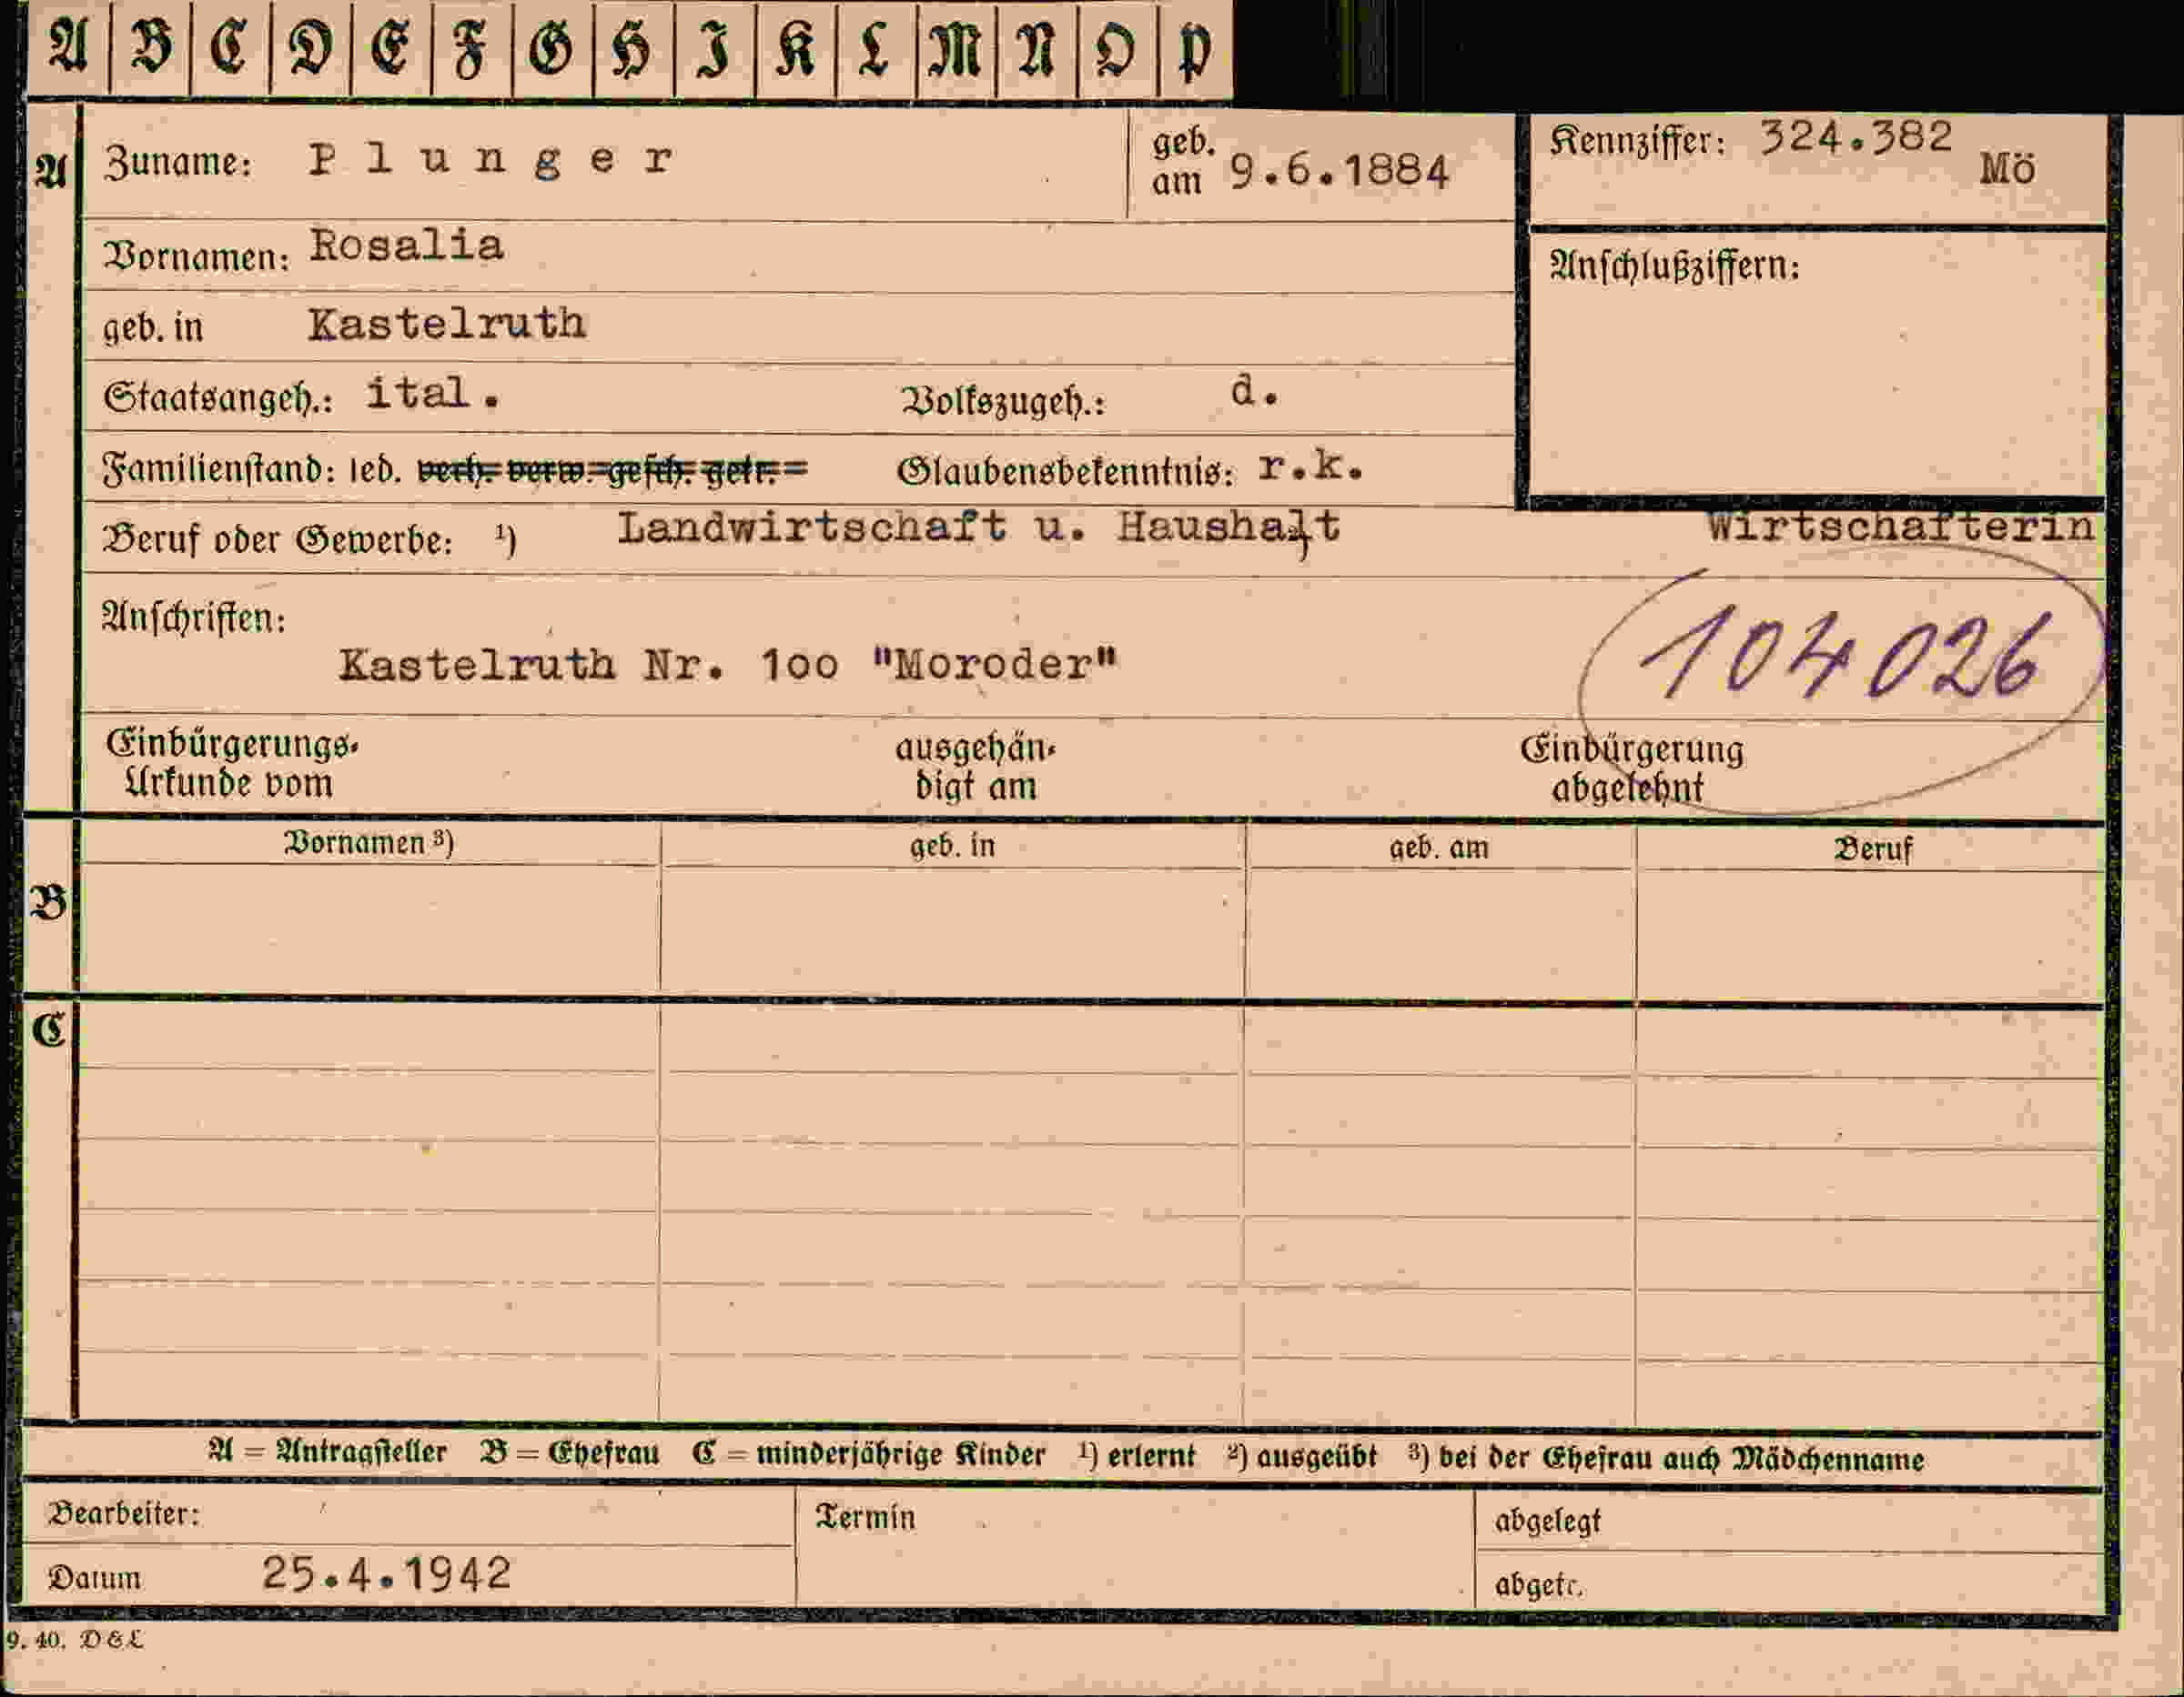Click the section B marker letter

click(49, 902)
